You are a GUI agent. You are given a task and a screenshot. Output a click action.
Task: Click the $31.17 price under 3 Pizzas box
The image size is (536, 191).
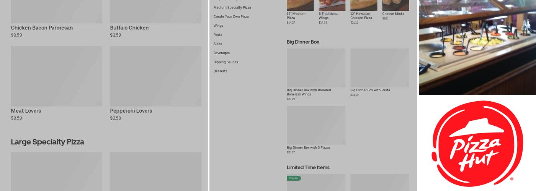pos(291,152)
